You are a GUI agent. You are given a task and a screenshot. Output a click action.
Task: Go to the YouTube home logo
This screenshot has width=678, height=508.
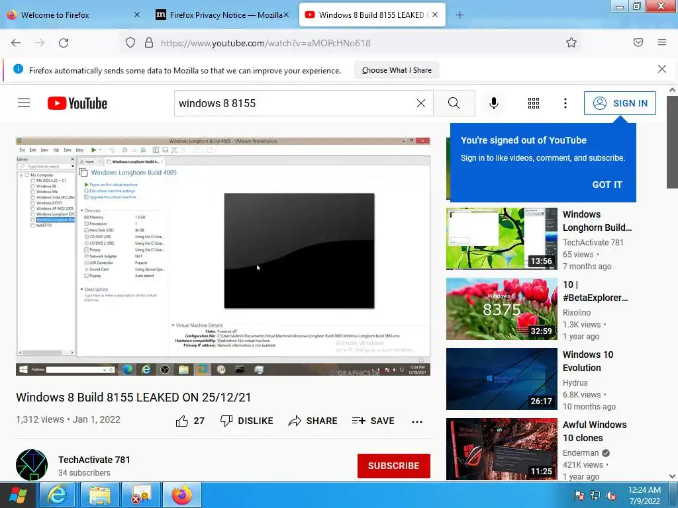77,103
